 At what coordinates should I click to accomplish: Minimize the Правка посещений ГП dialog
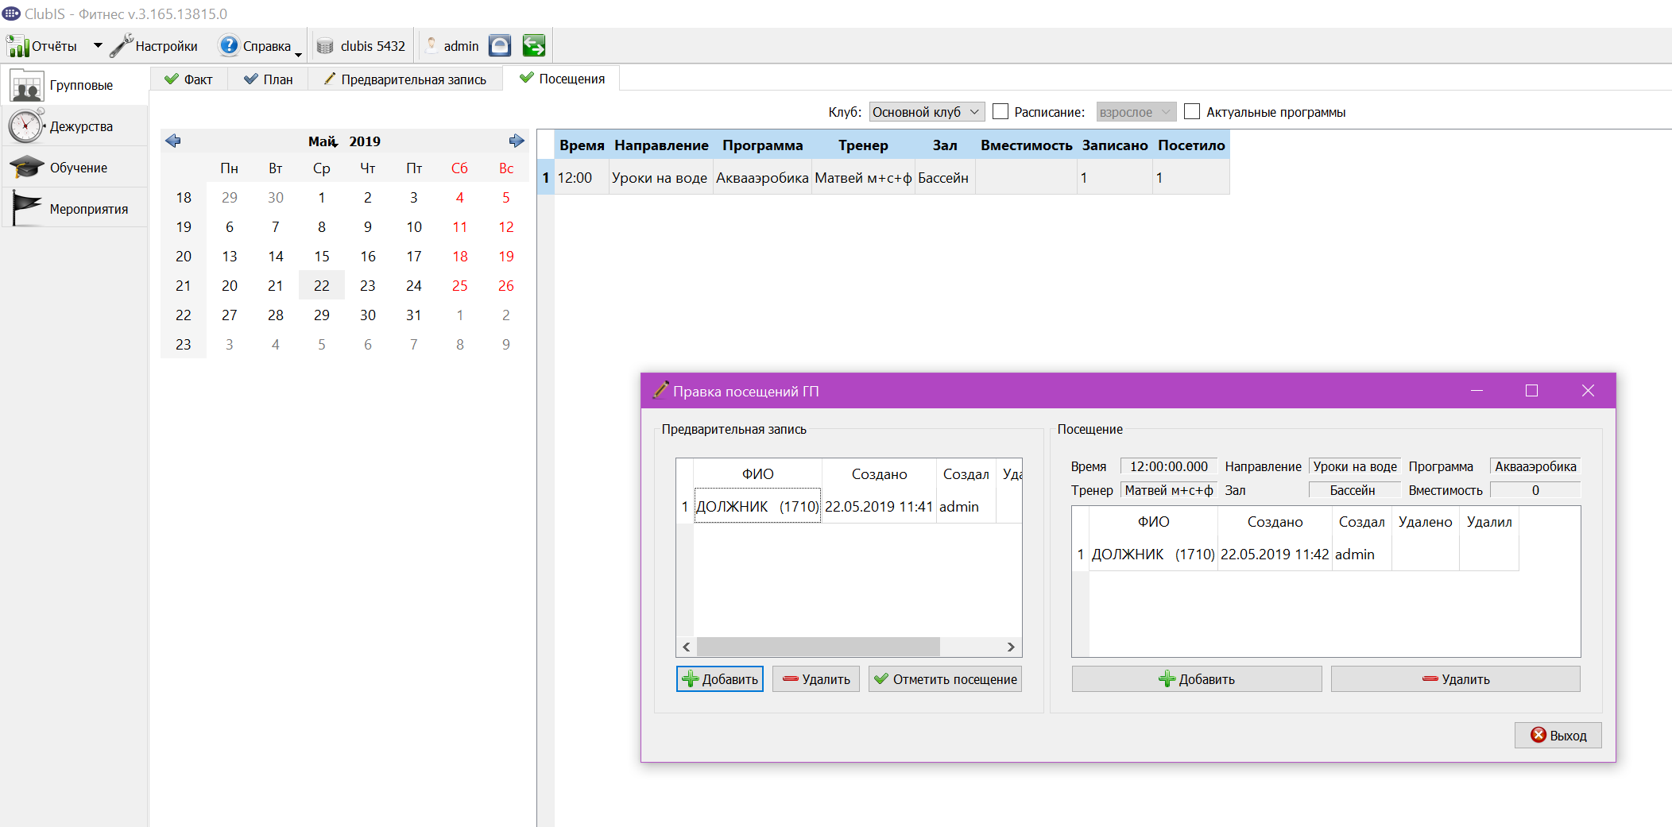1477,390
